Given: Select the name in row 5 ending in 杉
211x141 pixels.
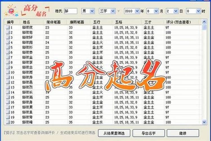Looking at the screenshot, I should (x=27, y=47).
